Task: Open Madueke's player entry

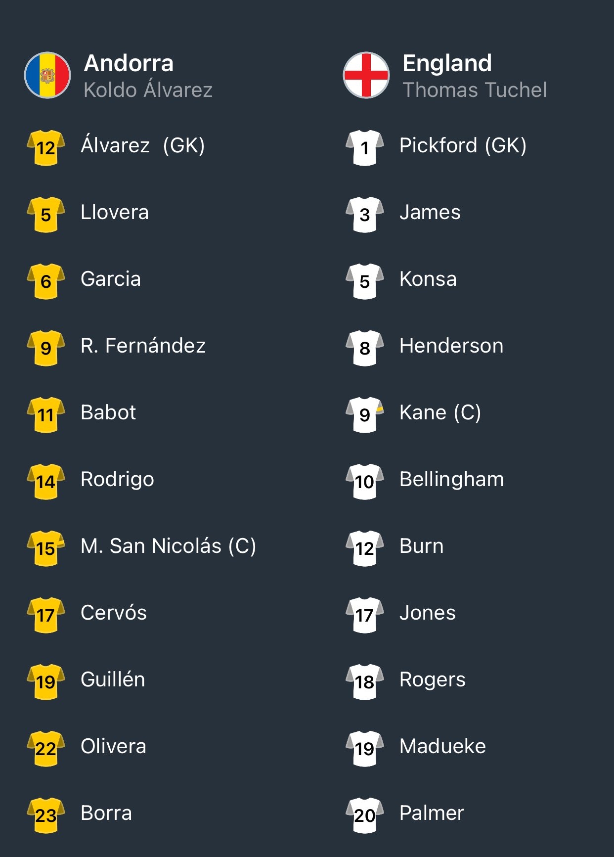Action: click(x=442, y=746)
